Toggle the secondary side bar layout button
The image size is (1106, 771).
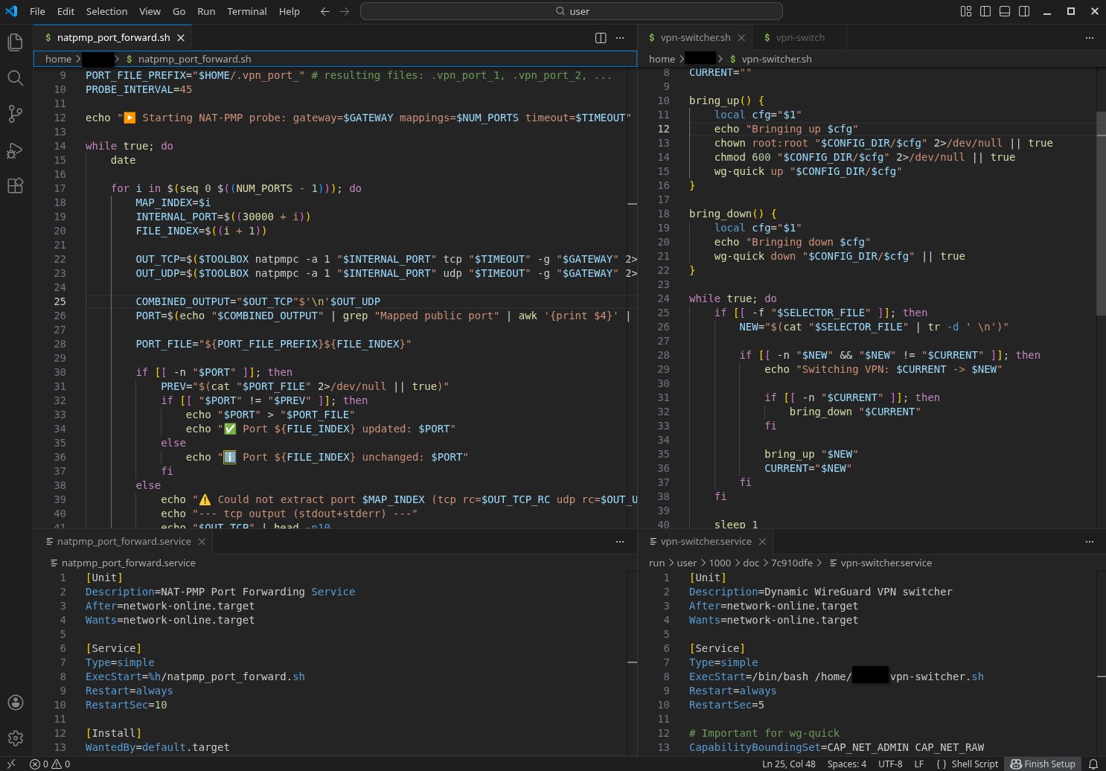pos(1024,11)
